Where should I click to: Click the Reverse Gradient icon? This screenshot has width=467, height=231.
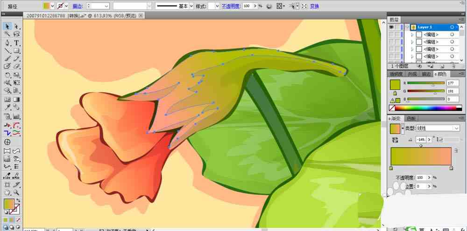click(x=396, y=139)
